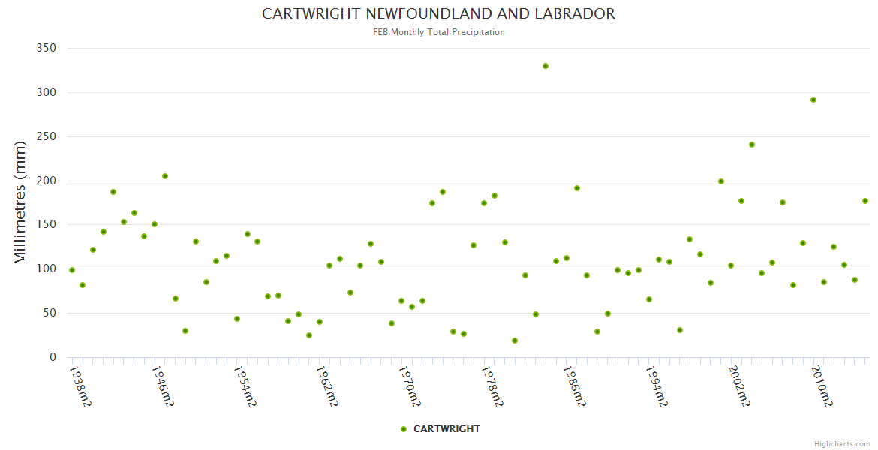The height and width of the screenshot is (450, 878).
Task: Click the lowest data point near 19 mm
Action: point(515,340)
